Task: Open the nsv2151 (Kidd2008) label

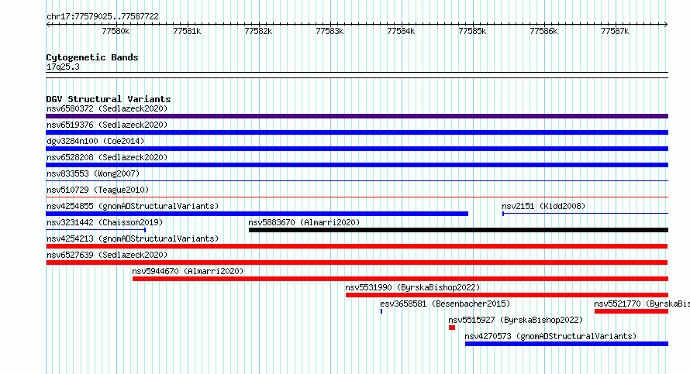Action: pos(543,206)
